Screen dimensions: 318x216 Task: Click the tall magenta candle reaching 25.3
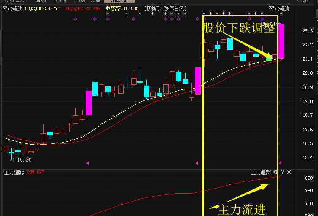281,41
